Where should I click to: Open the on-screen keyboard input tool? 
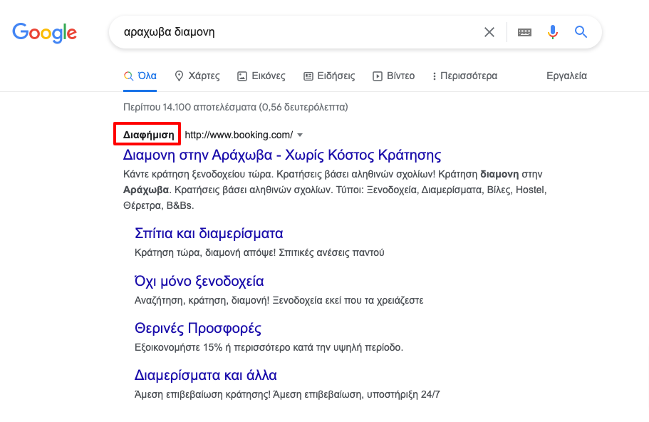pyautogui.click(x=524, y=32)
